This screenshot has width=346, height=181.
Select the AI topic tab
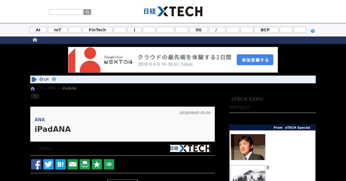pyautogui.click(x=38, y=30)
